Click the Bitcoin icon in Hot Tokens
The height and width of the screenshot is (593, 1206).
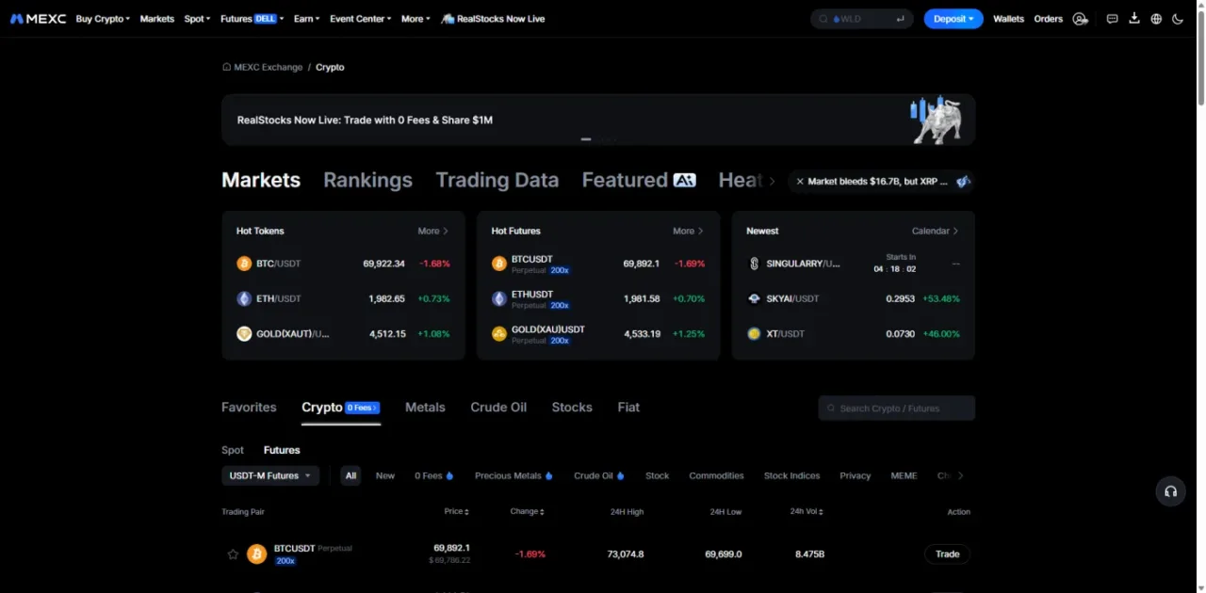[x=244, y=264]
